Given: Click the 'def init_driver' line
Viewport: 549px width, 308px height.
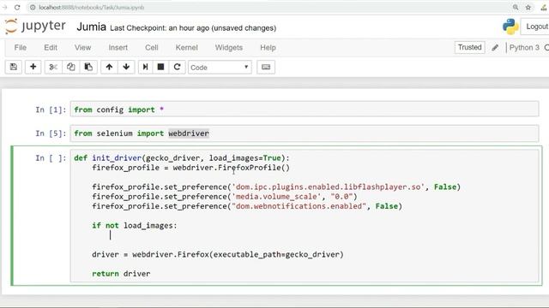Looking at the screenshot, I should coord(182,158).
